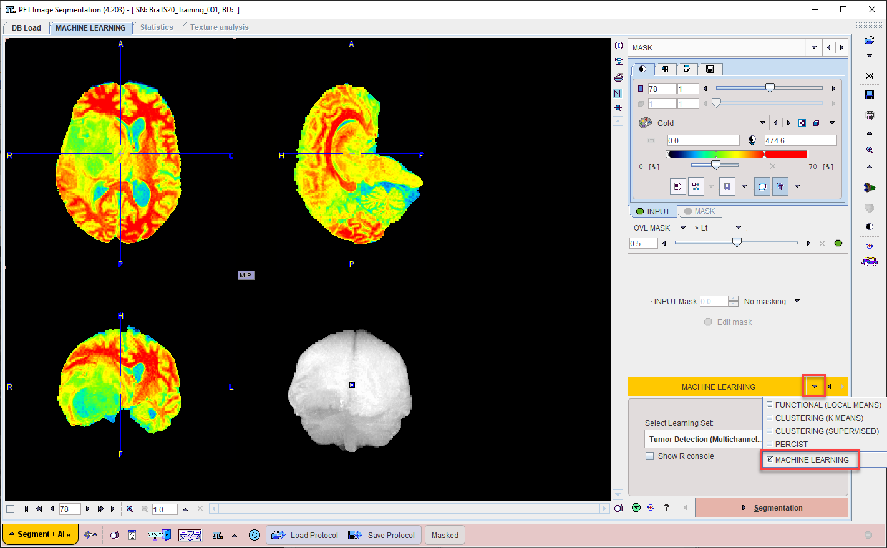Click the palette color table icon
Screen dimensions: 887x548
(645, 123)
